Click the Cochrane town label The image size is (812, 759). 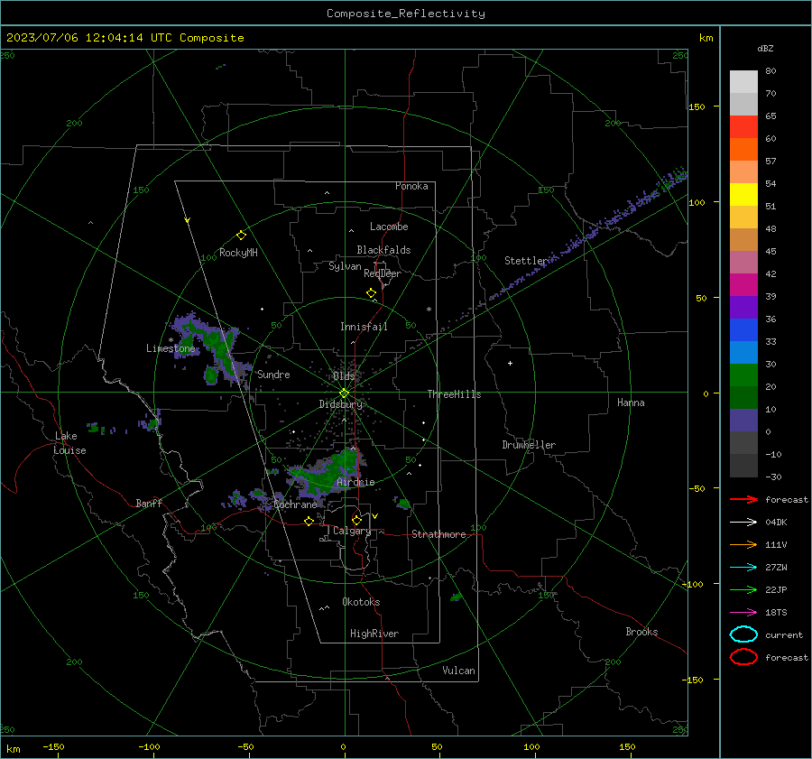tap(295, 504)
